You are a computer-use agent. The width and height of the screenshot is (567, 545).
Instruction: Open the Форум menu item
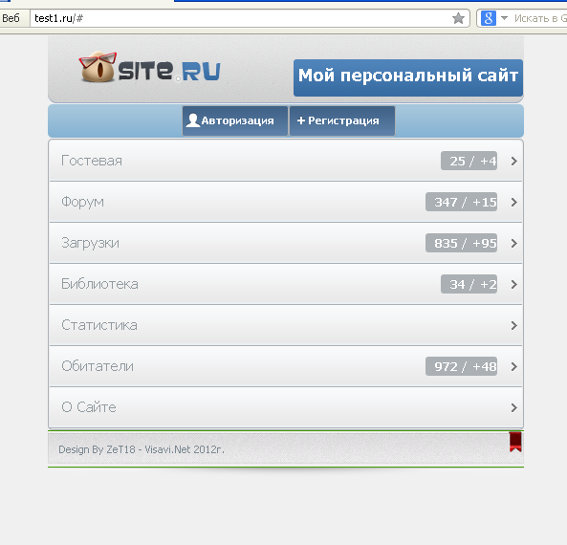tap(286, 202)
